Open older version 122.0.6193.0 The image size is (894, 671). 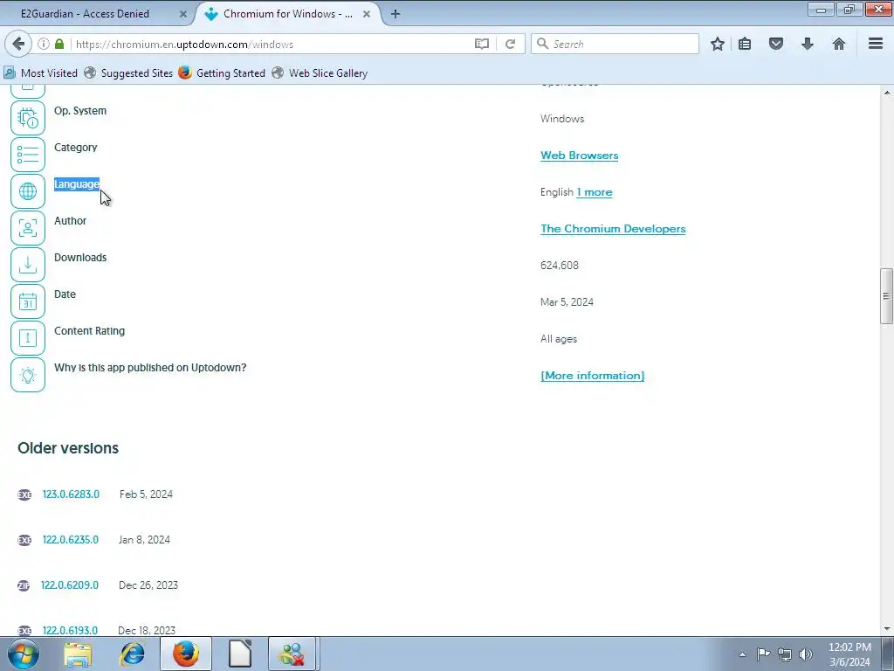pos(70,631)
